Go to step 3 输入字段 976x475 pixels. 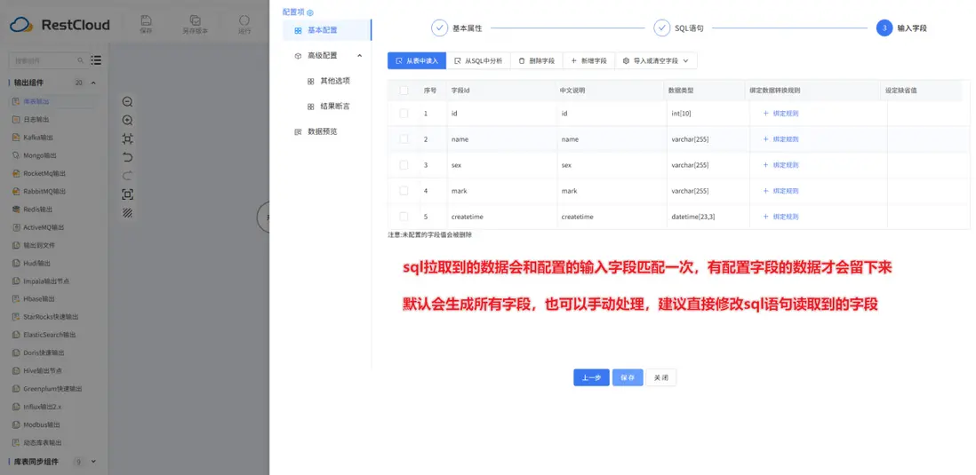pyautogui.click(x=902, y=28)
